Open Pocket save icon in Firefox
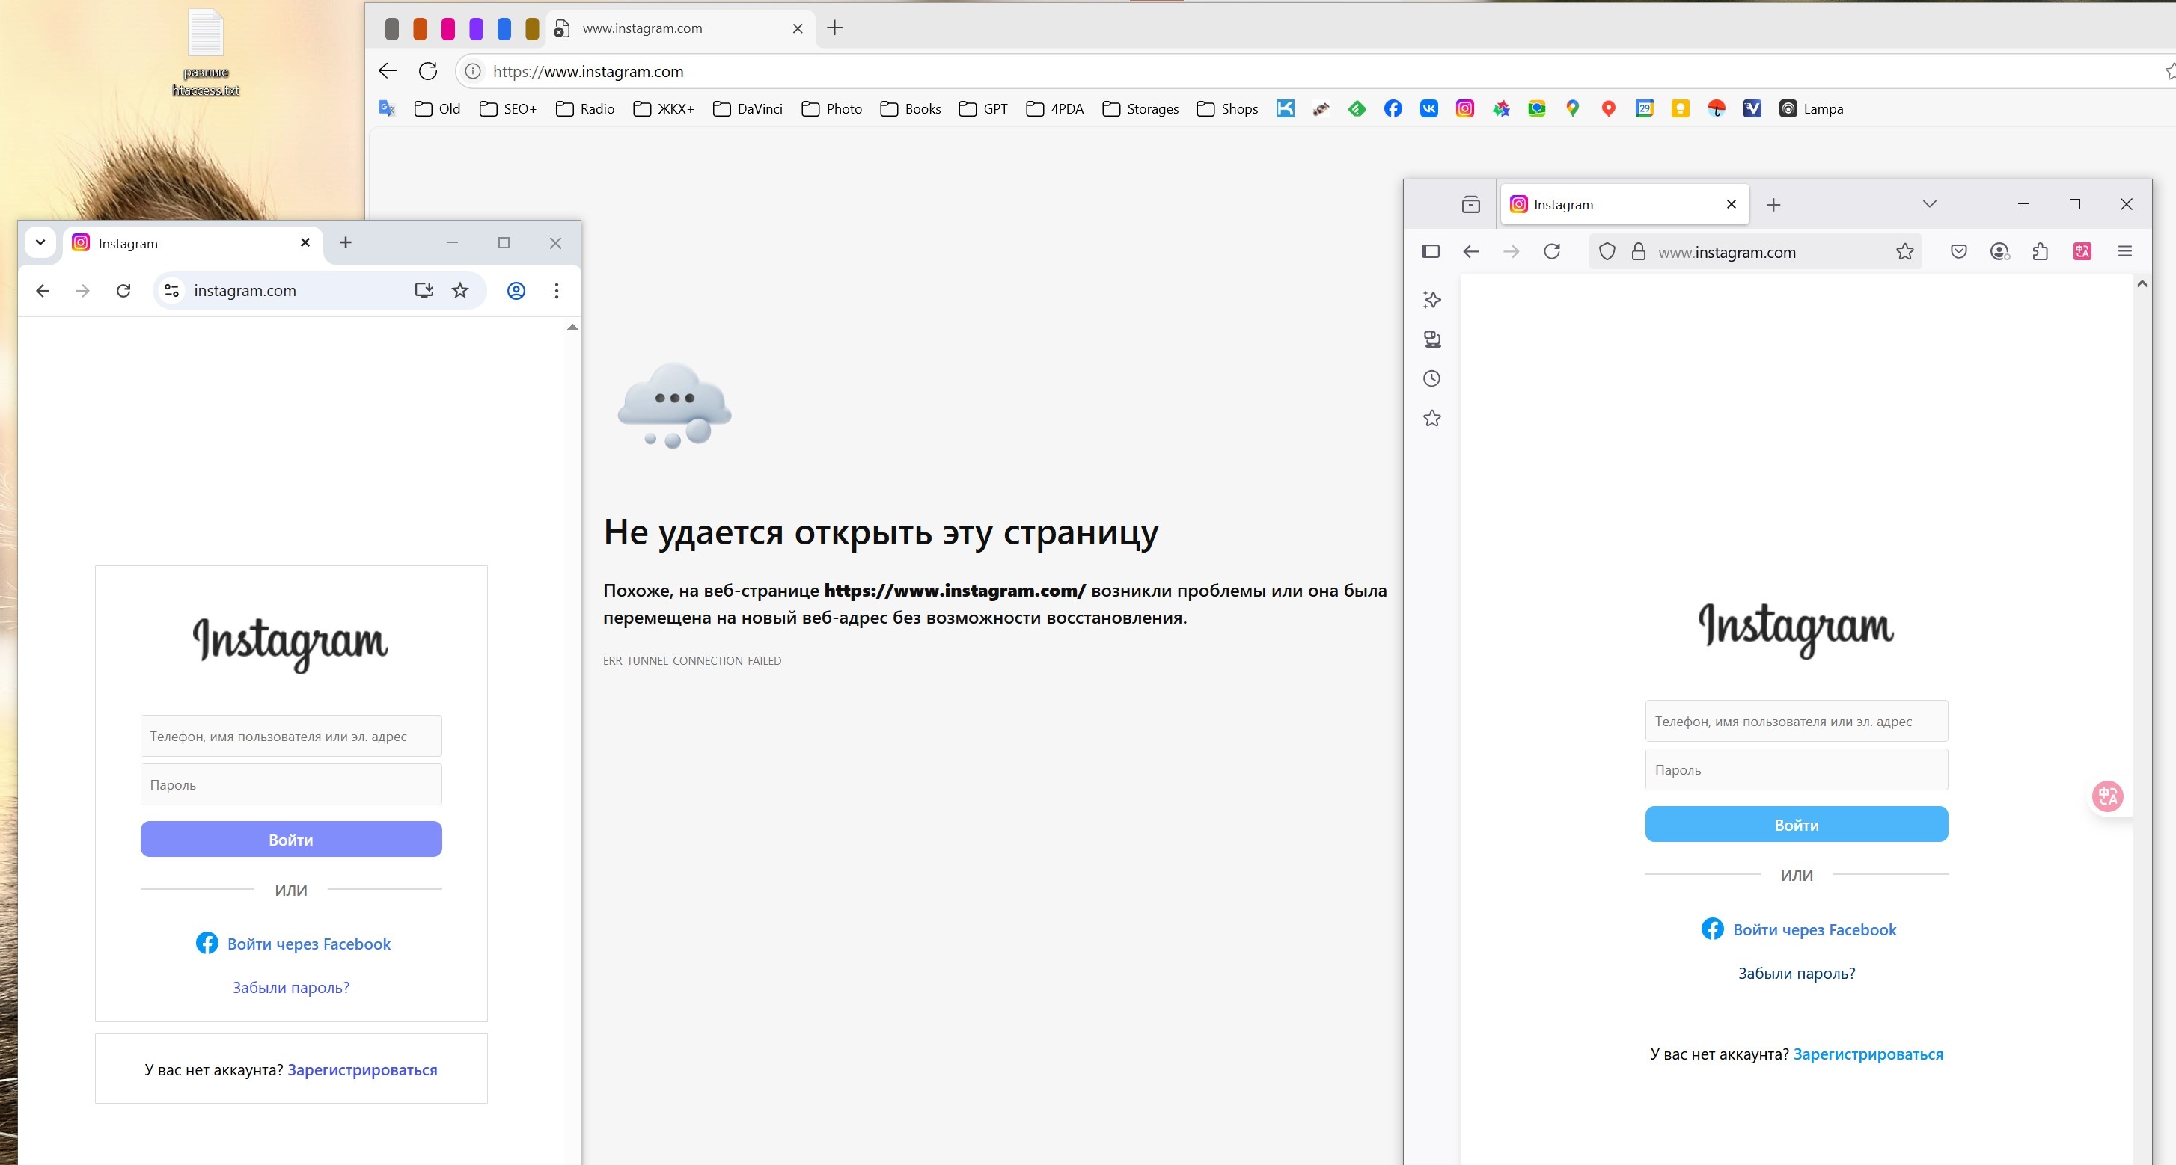Viewport: 2176px width, 1165px height. coord(1959,251)
